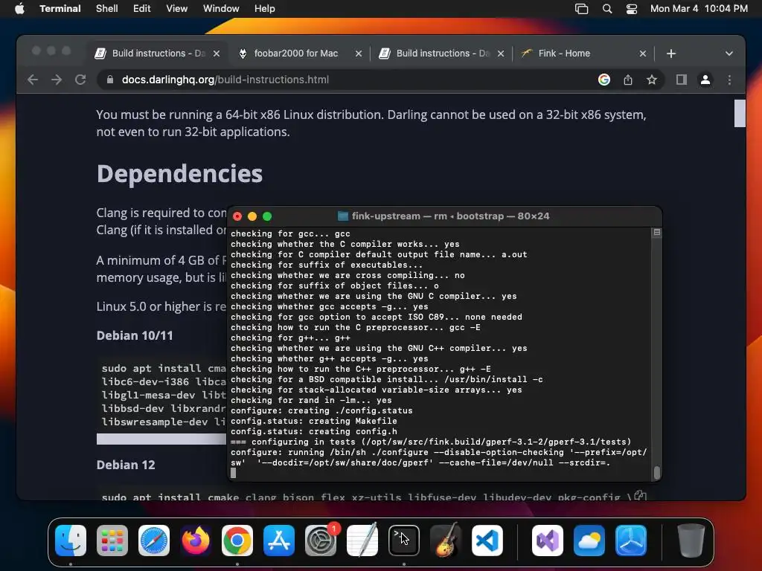Go back in browser history
The image size is (762, 571).
33,80
